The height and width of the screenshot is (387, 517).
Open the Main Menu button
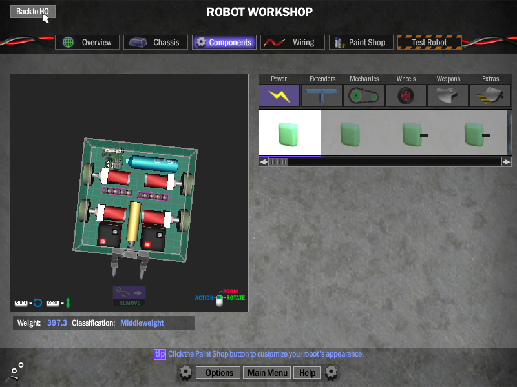click(268, 373)
